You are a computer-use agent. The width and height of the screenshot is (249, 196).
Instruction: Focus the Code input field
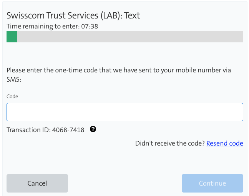125,112
